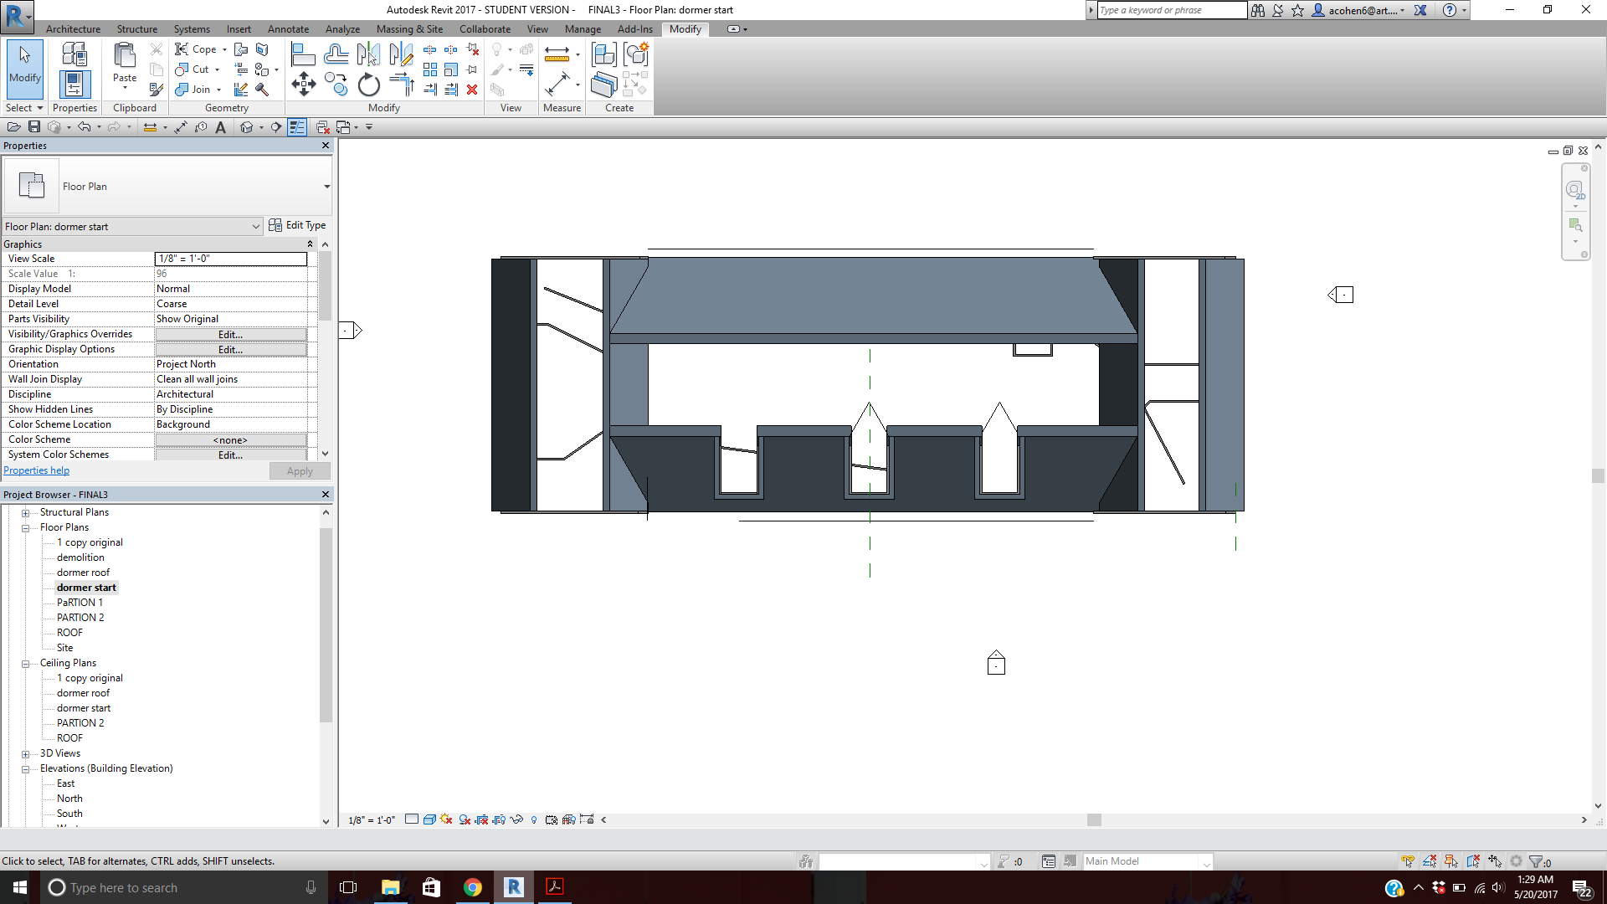Viewport: 1607px width, 904px height.
Task: Open the Floor Plan type selector dropdown
Action: [326, 187]
